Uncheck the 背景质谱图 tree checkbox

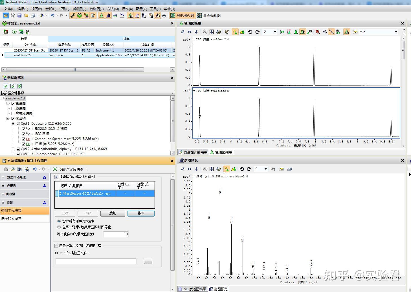[13, 113]
